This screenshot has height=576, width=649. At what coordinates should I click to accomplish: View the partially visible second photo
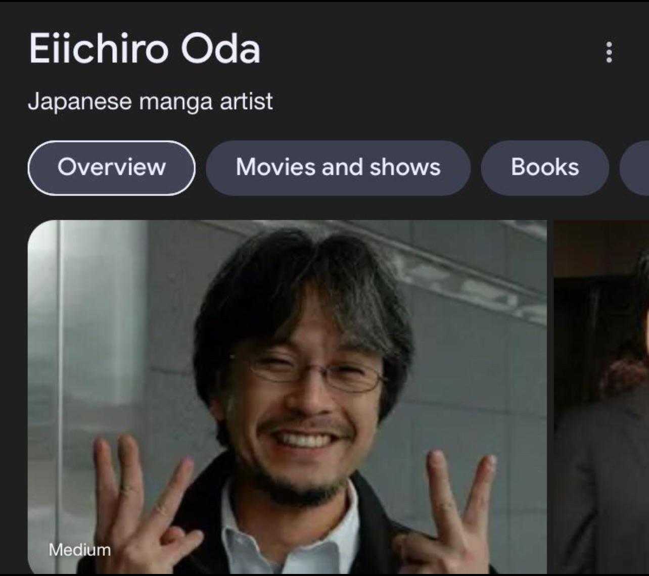[x=601, y=397]
